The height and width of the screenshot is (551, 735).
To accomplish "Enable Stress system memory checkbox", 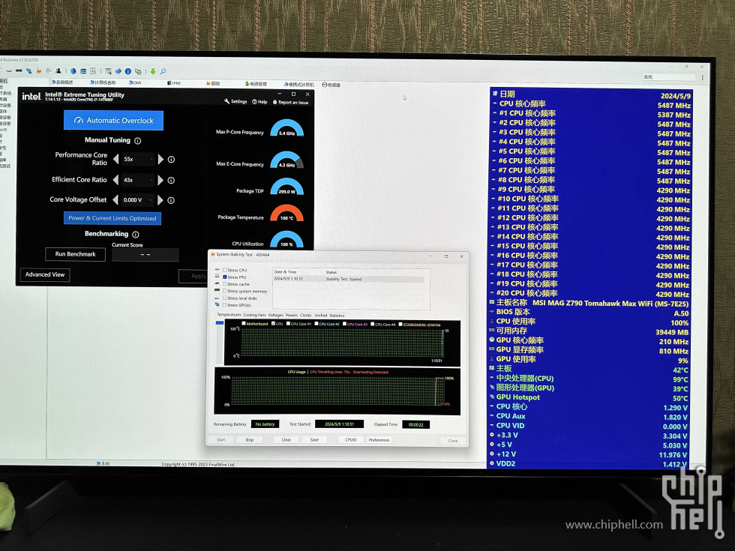I will tap(225, 291).
